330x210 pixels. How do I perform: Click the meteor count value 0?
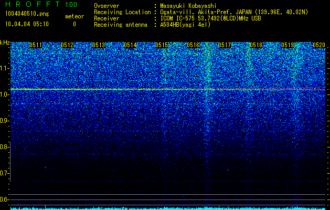pyautogui.click(x=74, y=24)
